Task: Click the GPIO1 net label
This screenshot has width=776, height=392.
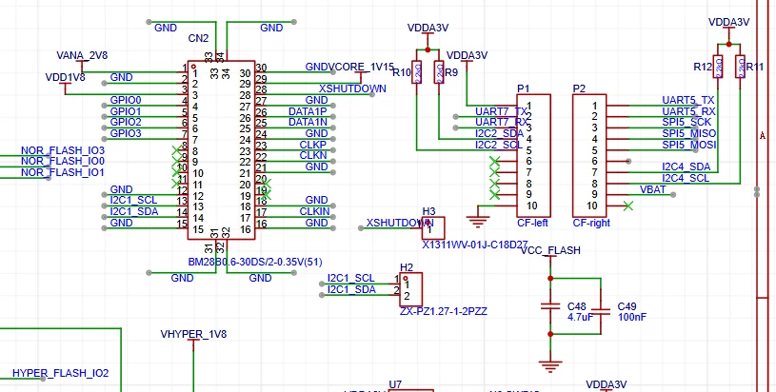Action: click(126, 111)
